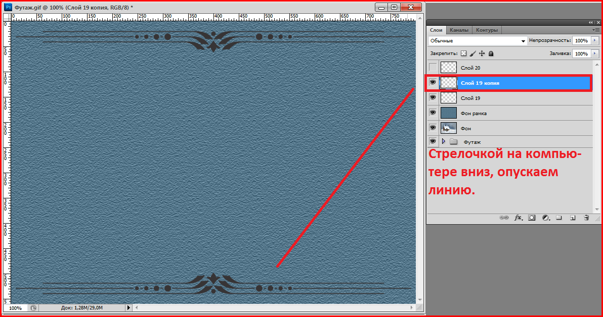This screenshot has height=317, width=603.
Task: Select the Слой 20 layer name
Action: (470, 68)
